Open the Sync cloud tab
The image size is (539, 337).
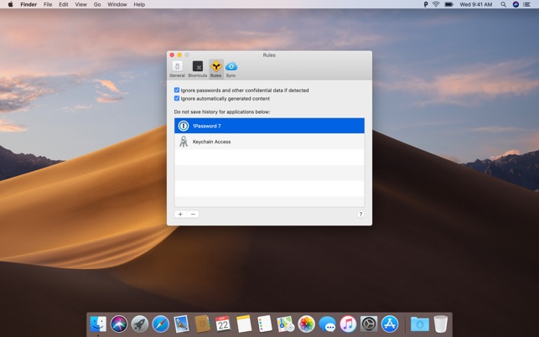[231, 69]
